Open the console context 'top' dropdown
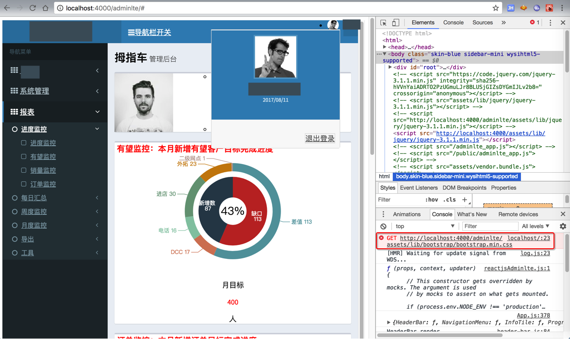Screen dimensions: 570x339 (425, 226)
